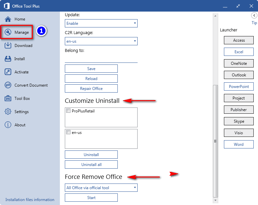Check the ProPlusRetail checkbox
The width and height of the screenshot is (258, 205).
click(68, 110)
